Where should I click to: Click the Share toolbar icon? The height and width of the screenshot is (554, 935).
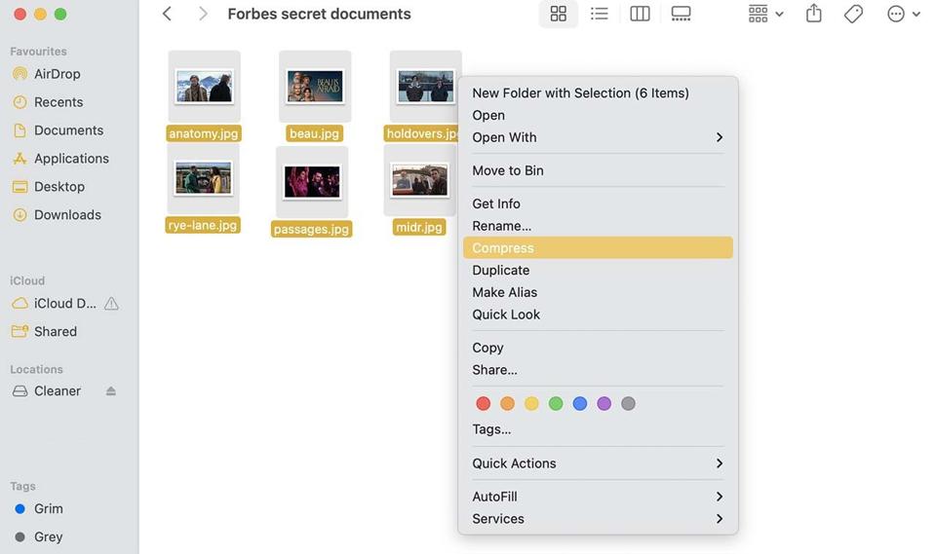point(813,14)
